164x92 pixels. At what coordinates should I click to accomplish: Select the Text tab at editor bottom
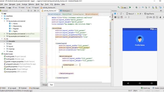(51, 85)
